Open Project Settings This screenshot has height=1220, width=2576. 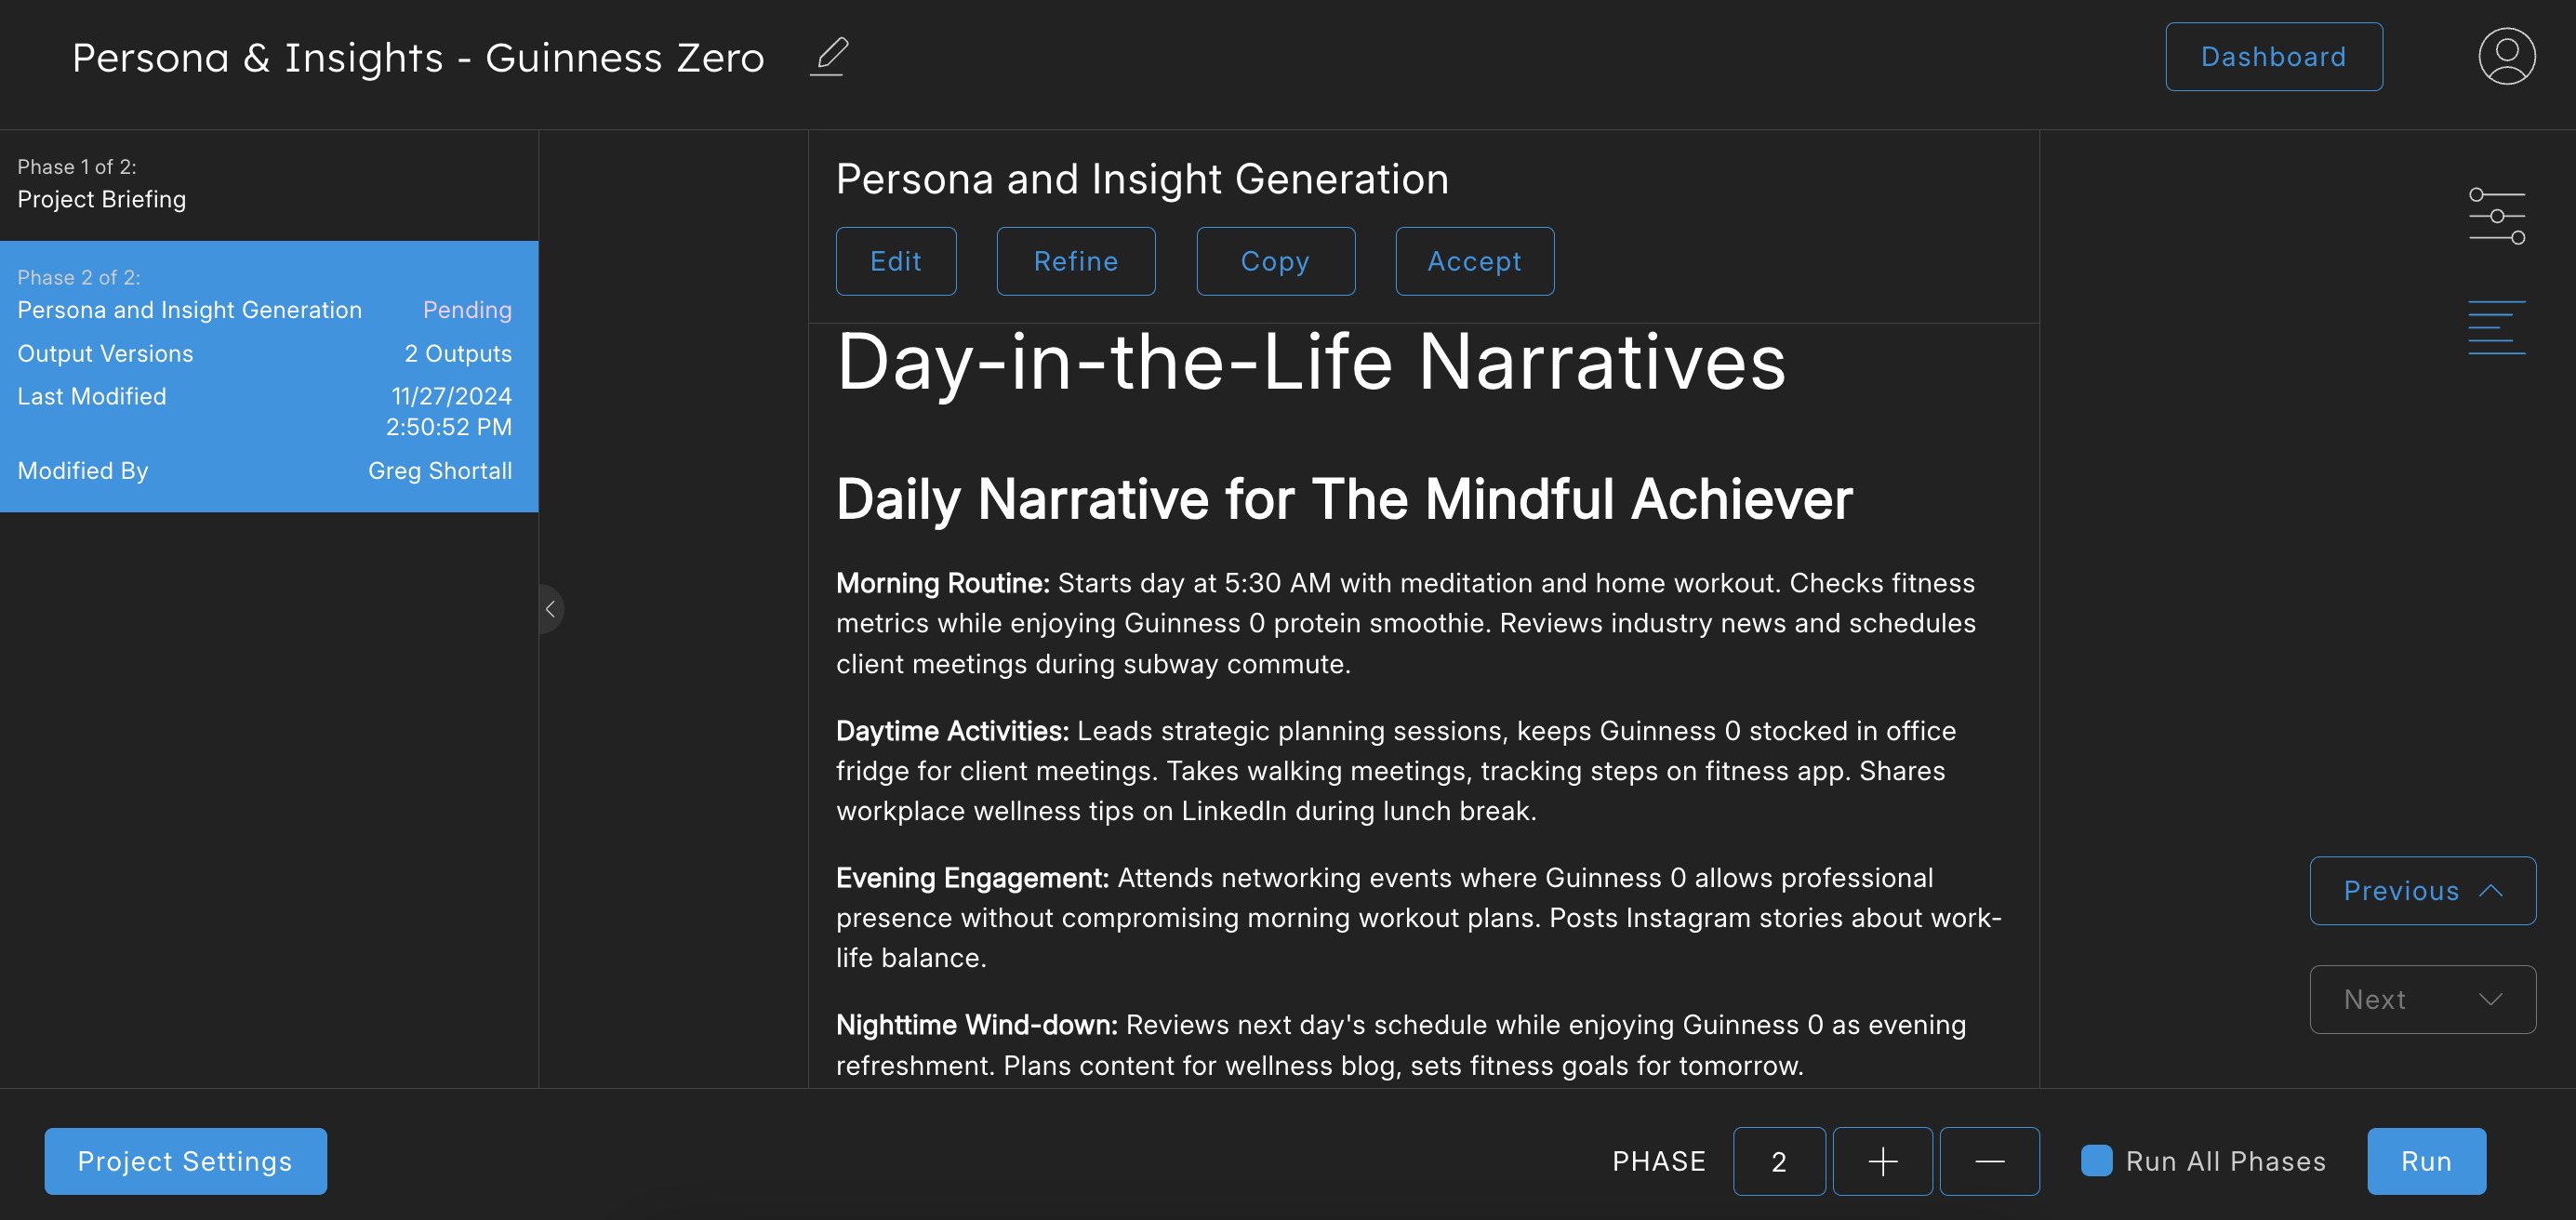185,1161
